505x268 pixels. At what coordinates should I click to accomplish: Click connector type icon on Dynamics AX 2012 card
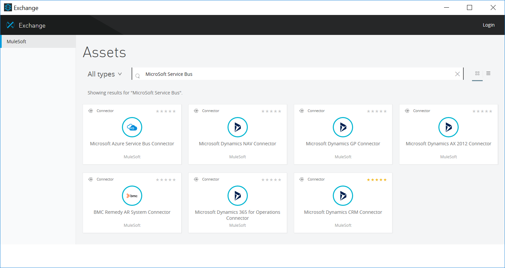[407, 111]
